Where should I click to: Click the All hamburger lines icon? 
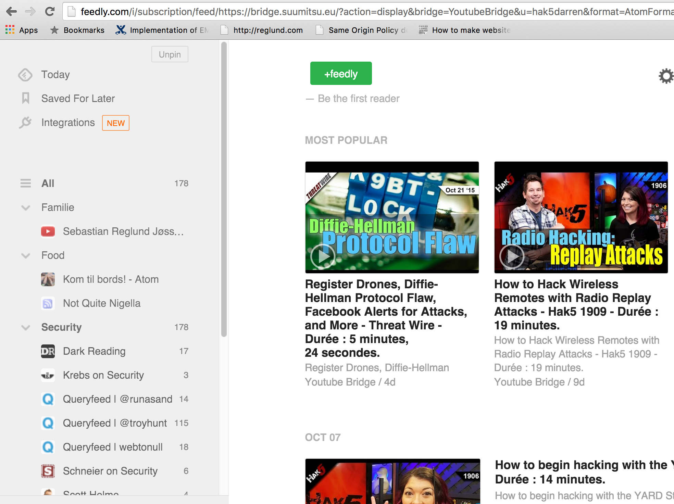[26, 184]
